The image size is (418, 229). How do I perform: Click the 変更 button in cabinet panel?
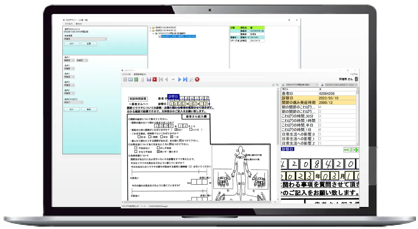click(x=89, y=44)
